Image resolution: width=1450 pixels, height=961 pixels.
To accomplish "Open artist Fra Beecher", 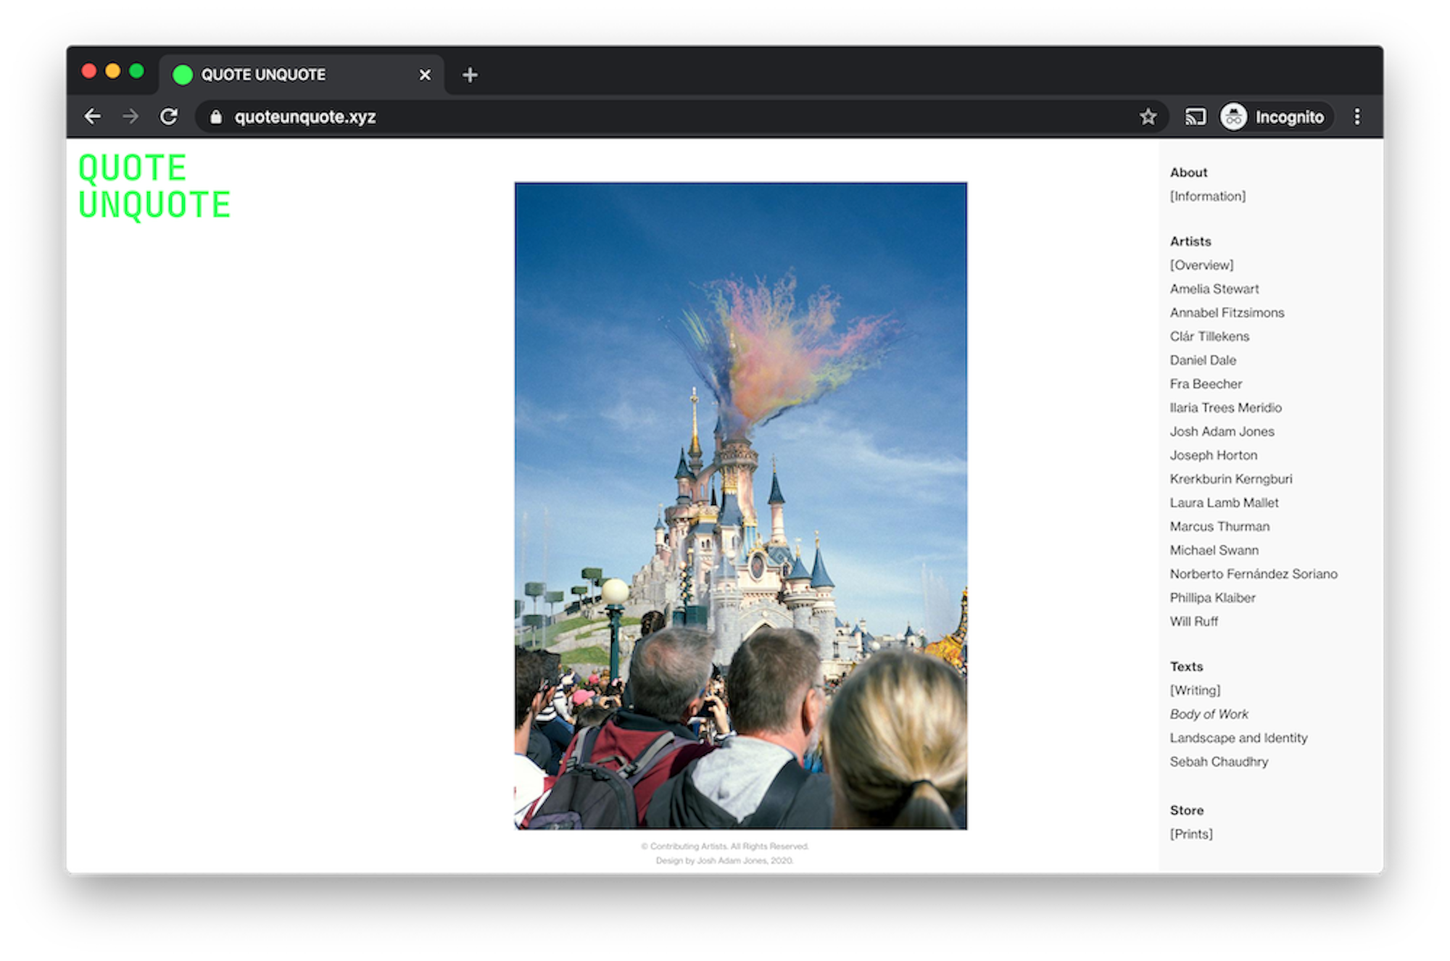I will pyautogui.click(x=1206, y=384).
